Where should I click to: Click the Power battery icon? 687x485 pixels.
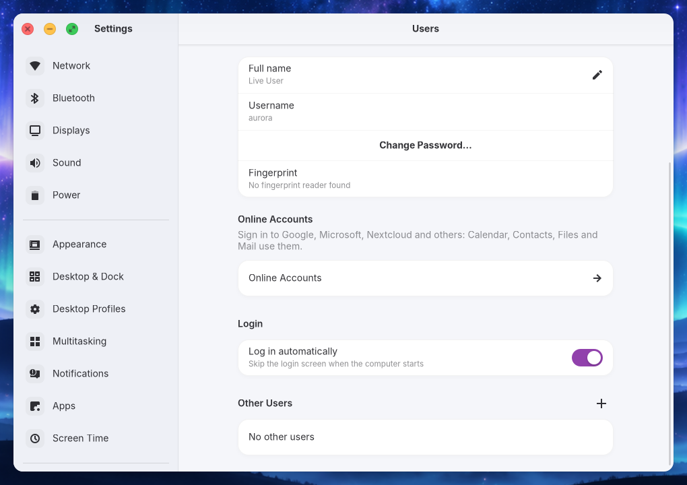point(35,195)
